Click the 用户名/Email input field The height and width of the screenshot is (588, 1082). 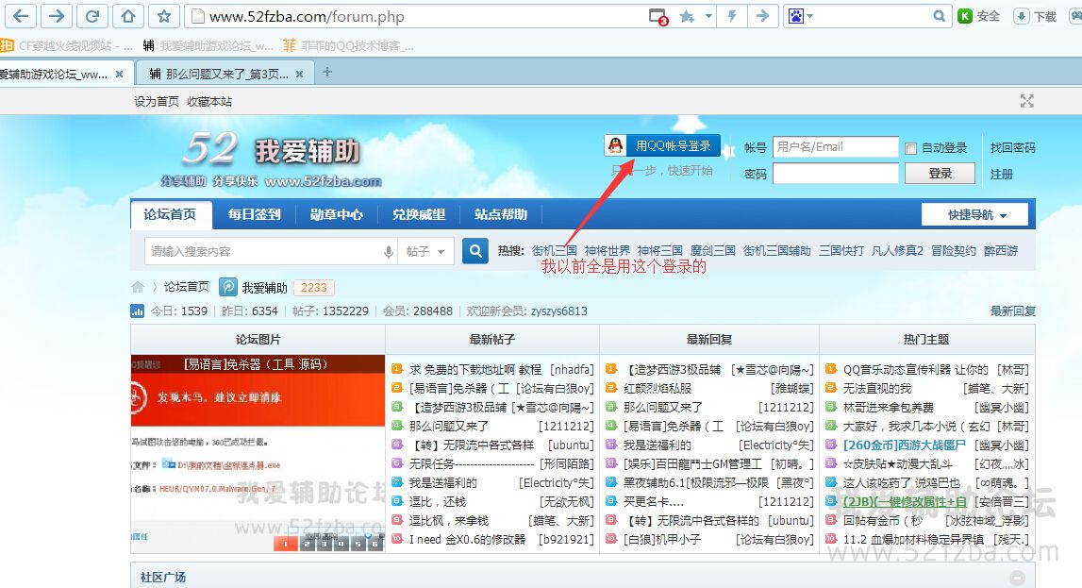(835, 146)
